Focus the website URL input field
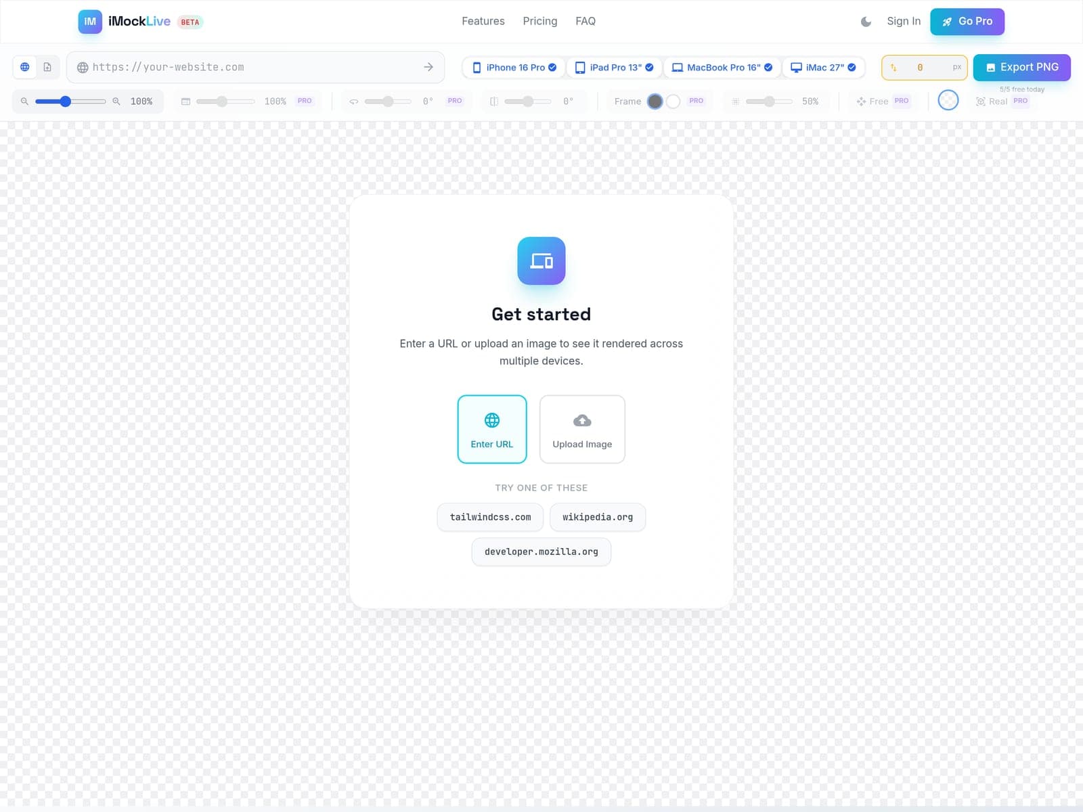The image size is (1083, 812). point(255,67)
